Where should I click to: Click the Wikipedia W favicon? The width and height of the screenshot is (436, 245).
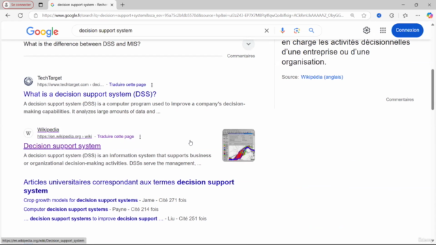click(28, 133)
